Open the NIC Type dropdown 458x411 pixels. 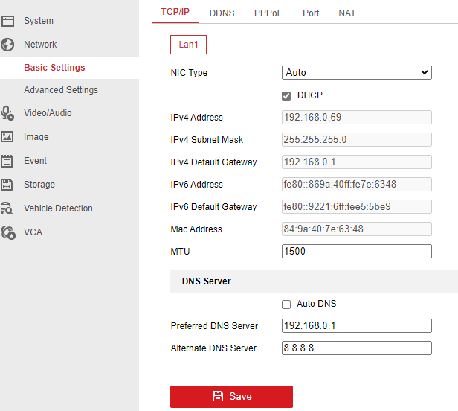357,73
